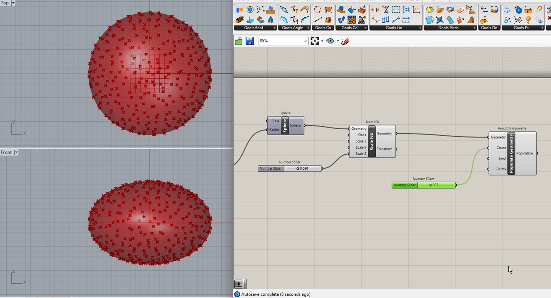Open the 85% zoom level dropdown
Viewport: 551px width, 298px height.
305,41
